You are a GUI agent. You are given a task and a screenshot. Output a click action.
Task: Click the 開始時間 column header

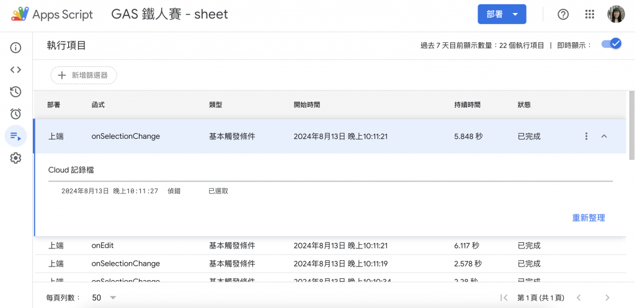(x=307, y=105)
